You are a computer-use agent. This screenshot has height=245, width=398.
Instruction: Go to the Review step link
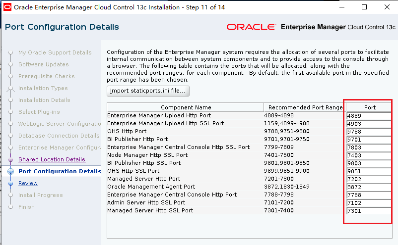(28, 183)
